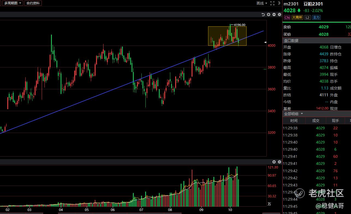The width and height of the screenshot is (351, 214).
Task: Click the 最高 value 4074
Action: pyautogui.click(x=324, y=68)
